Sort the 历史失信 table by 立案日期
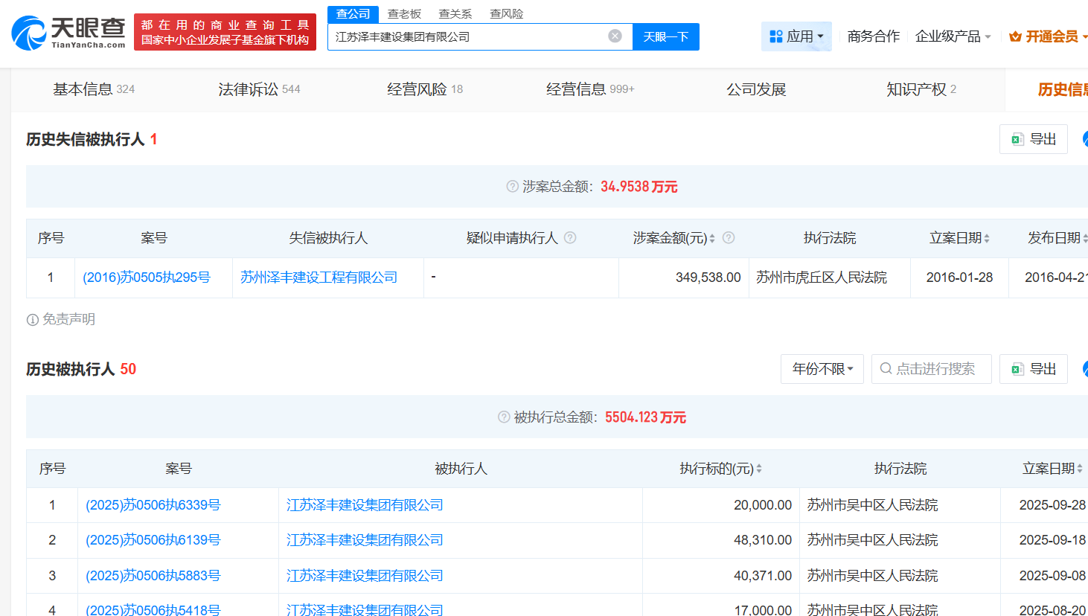The width and height of the screenshot is (1088, 616). [x=987, y=238]
